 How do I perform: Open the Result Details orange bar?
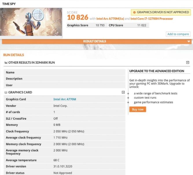click(x=95, y=42)
